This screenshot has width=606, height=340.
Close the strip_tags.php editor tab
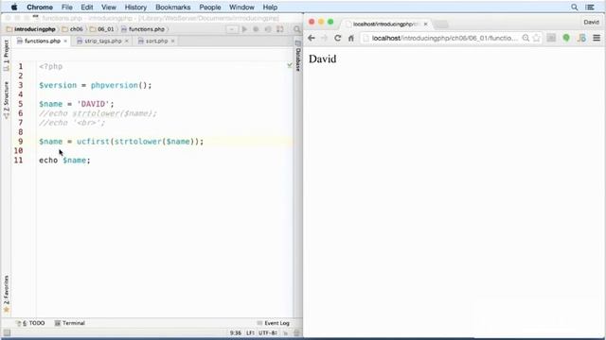click(x=126, y=41)
